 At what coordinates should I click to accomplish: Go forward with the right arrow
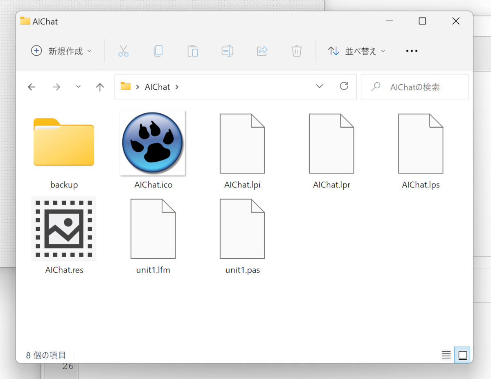pyautogui.click(x=56, y=87)
